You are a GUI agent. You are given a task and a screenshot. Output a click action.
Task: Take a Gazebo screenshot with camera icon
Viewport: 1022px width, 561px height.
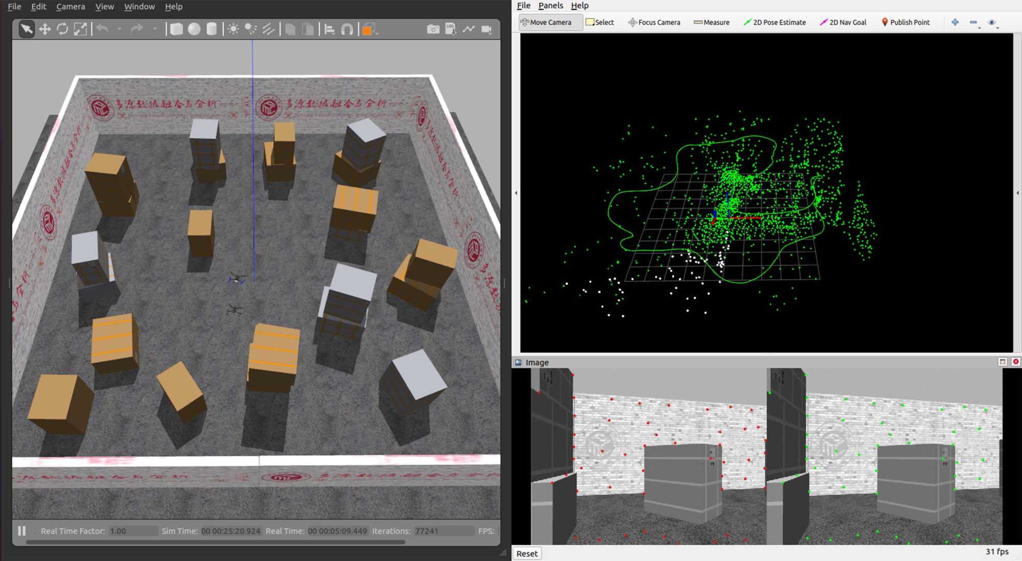click(433, 29)
